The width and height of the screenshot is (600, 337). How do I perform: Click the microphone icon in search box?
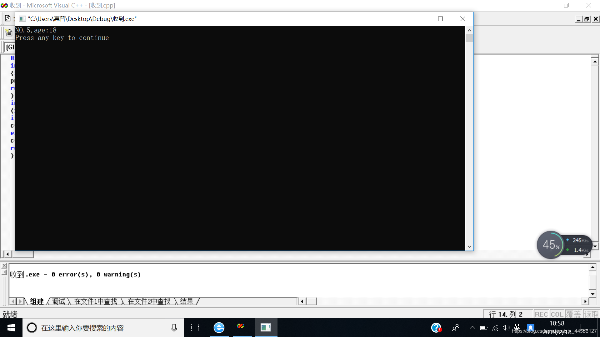174,328
